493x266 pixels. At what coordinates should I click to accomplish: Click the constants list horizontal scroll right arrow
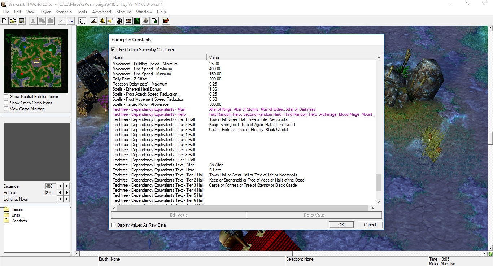point(373,208)
